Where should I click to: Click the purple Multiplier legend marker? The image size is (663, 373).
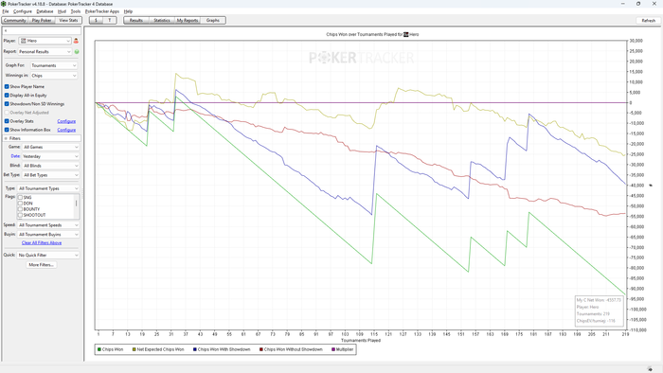click(x=333, y=349)
